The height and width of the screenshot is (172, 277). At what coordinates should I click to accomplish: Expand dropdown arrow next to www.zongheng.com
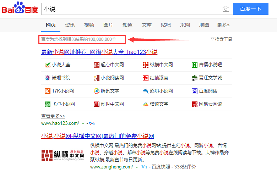click(137, 167)
